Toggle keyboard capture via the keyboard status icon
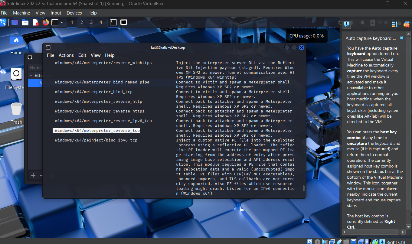The width and height of the screenshot is (412, 244). point(382,242)
